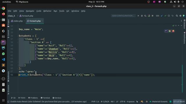Open the Terminal tool window
The image size is (186, 104).
(x=45, y=98)
